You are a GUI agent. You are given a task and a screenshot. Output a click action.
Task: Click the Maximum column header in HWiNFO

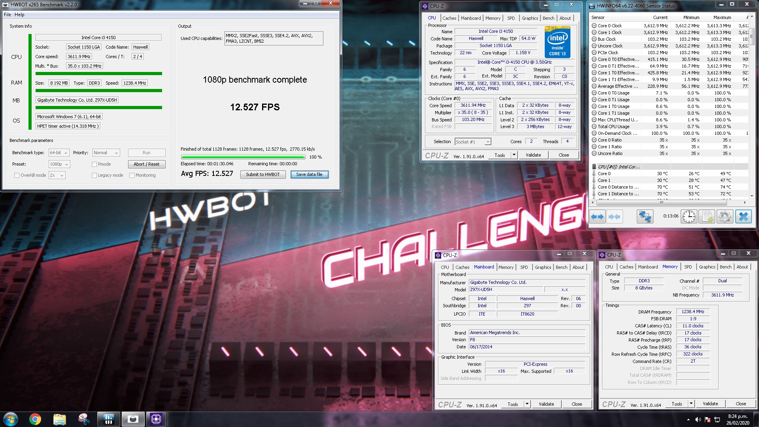pos(722,17)
